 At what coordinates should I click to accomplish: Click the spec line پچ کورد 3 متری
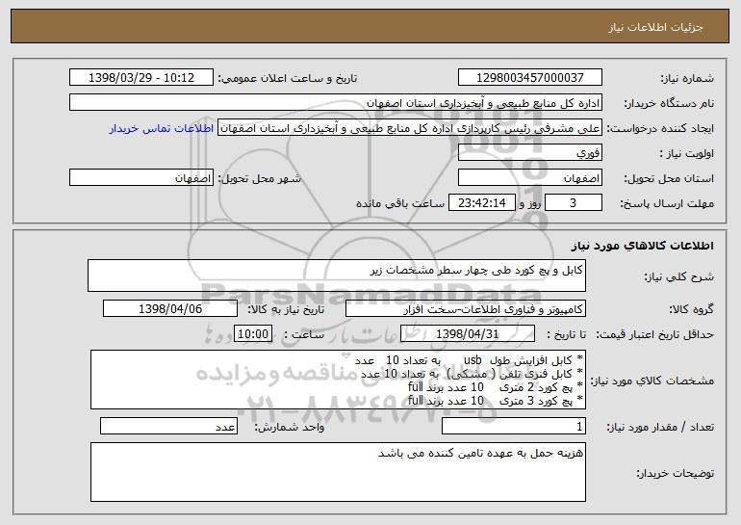coord(497,401)
